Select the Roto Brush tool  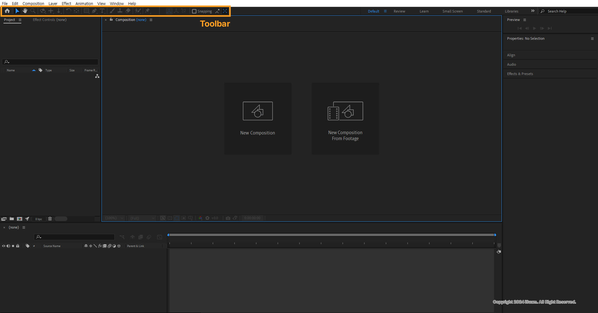pos(138,11)
